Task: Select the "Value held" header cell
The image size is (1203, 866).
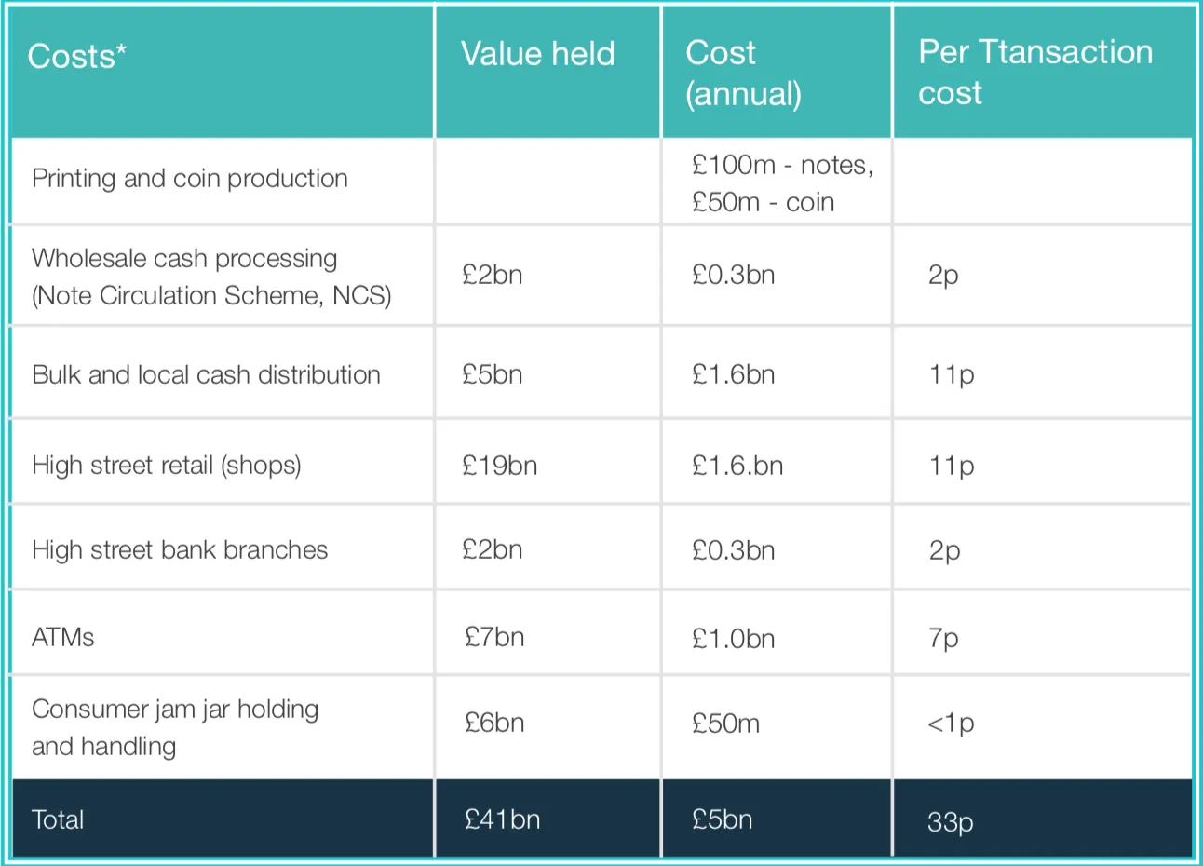Action: tap(537, 54)
